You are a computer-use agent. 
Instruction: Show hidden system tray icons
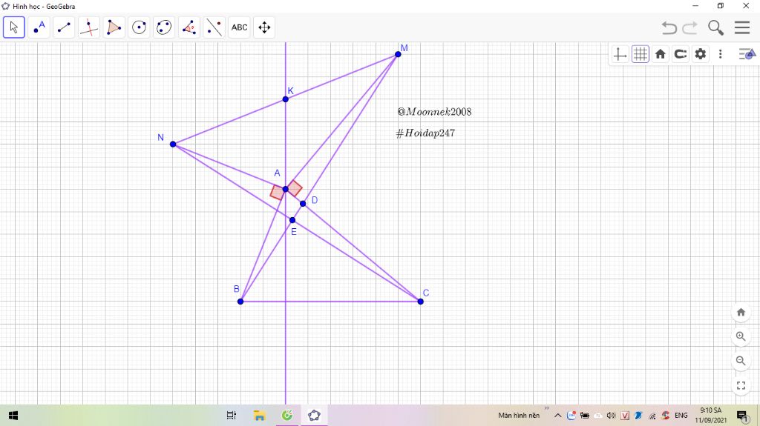point(558,416)
